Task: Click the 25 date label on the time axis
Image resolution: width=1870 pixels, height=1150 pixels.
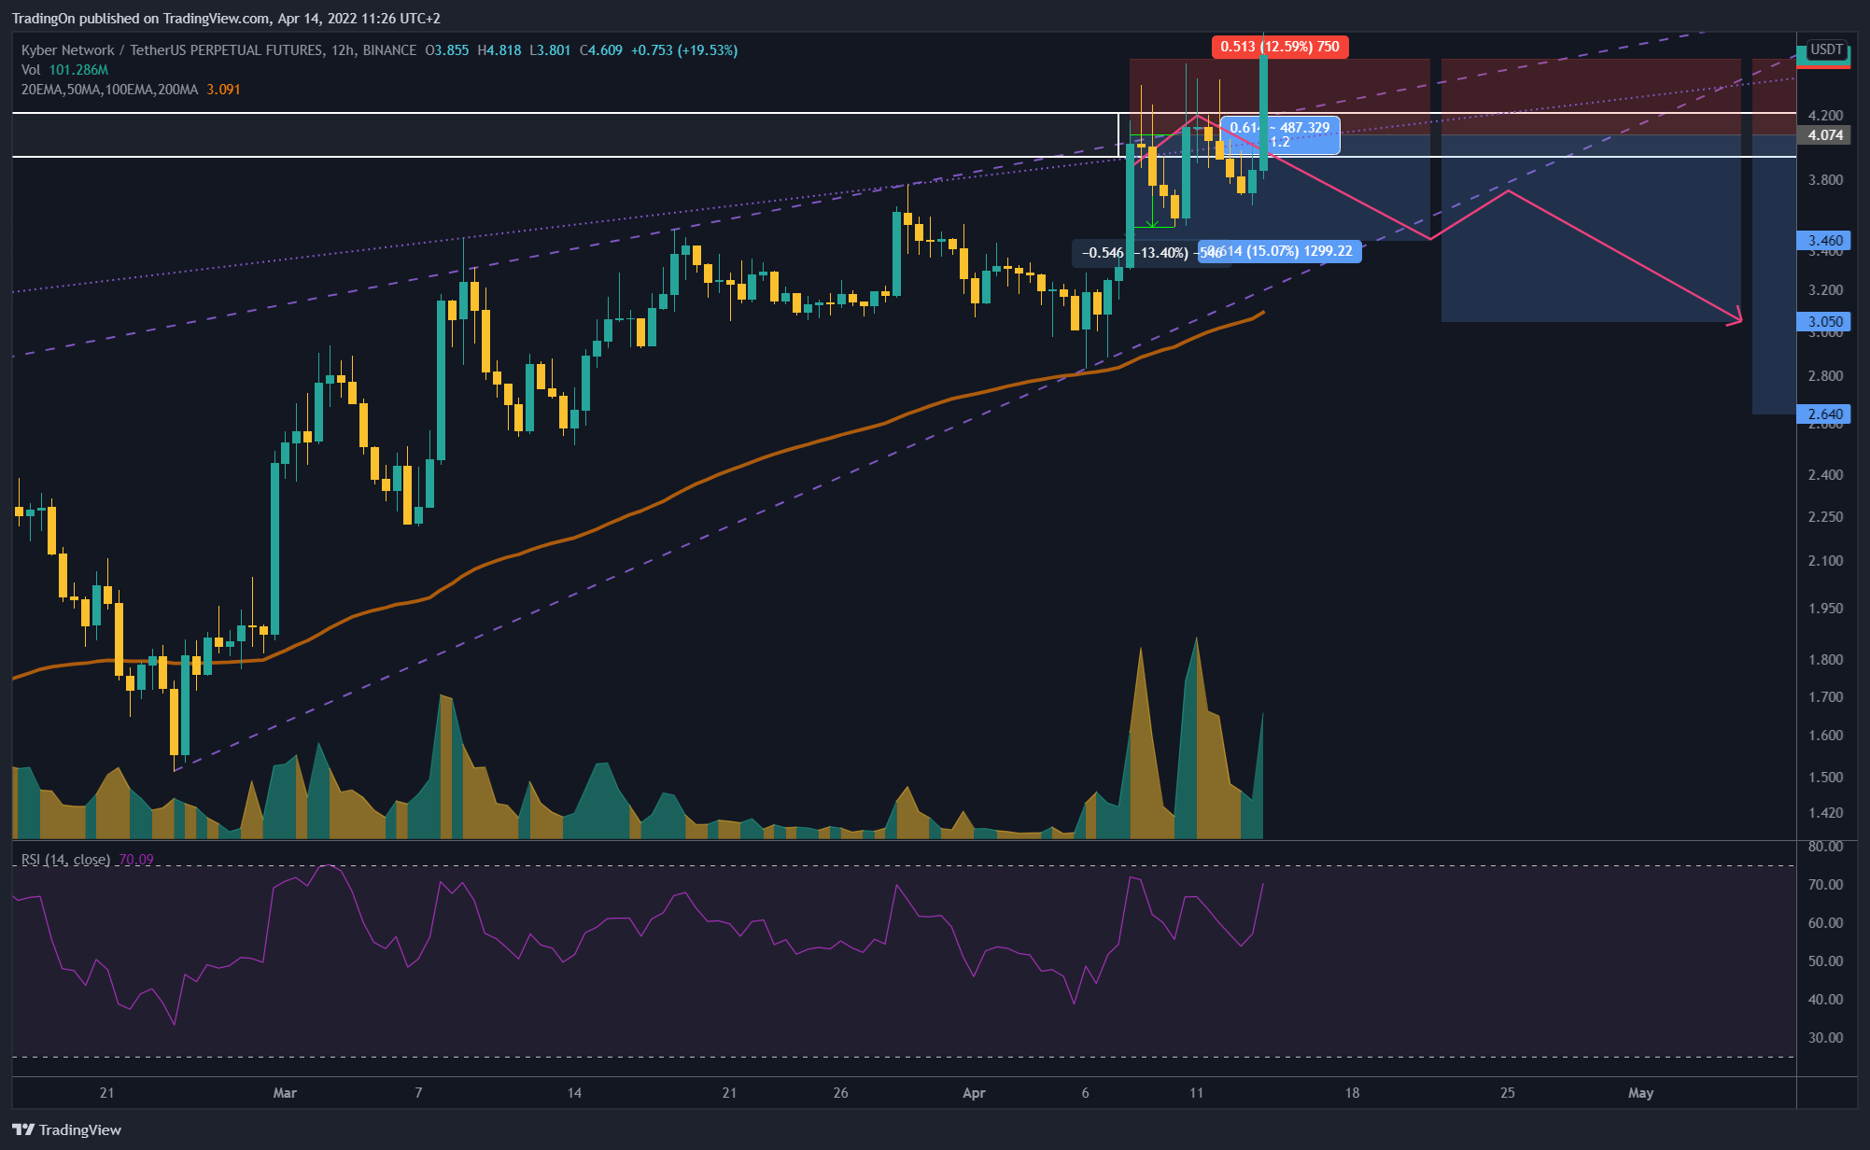Action: (1507, 1092)
